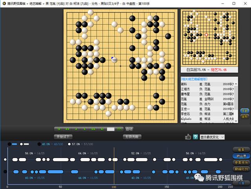Switch chart to 胜率 win rate
Screen dimensions: 251x189
pos(241,150)
